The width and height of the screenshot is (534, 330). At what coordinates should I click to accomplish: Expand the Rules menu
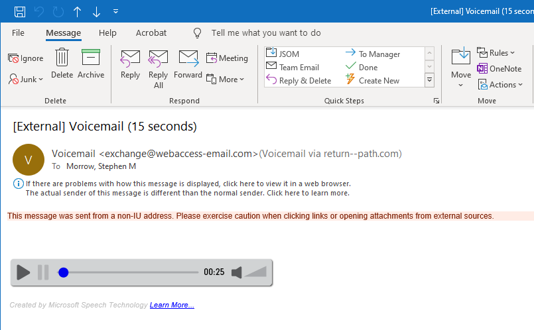[496, 53]
